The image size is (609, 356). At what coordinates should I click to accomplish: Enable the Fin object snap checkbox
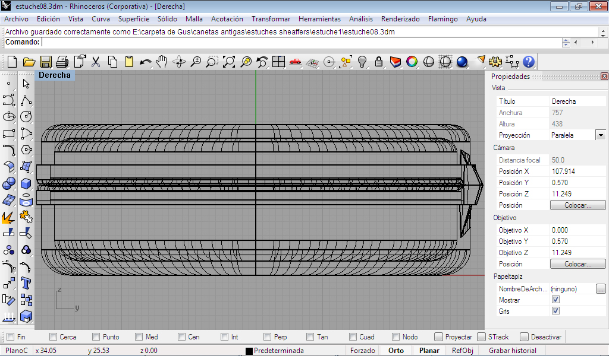[10, 337]
